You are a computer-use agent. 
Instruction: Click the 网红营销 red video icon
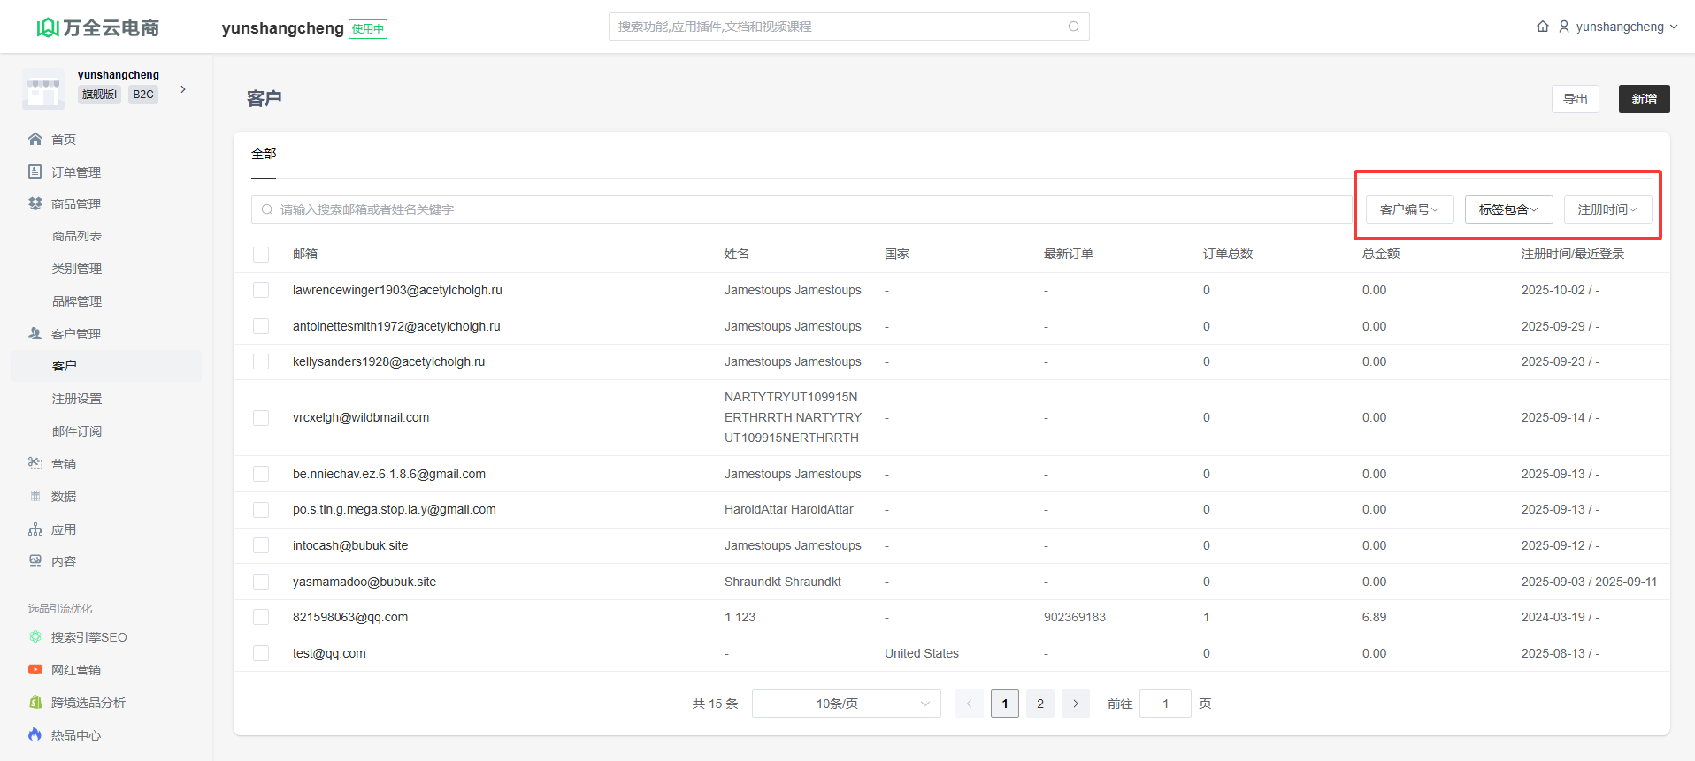tap(35, 670)
